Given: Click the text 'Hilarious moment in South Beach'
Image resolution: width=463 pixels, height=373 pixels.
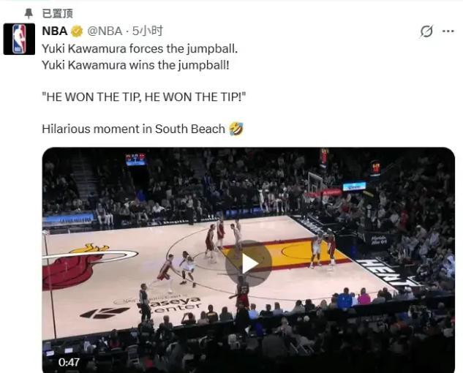Looking at the screenshot, I should point(133,129).
